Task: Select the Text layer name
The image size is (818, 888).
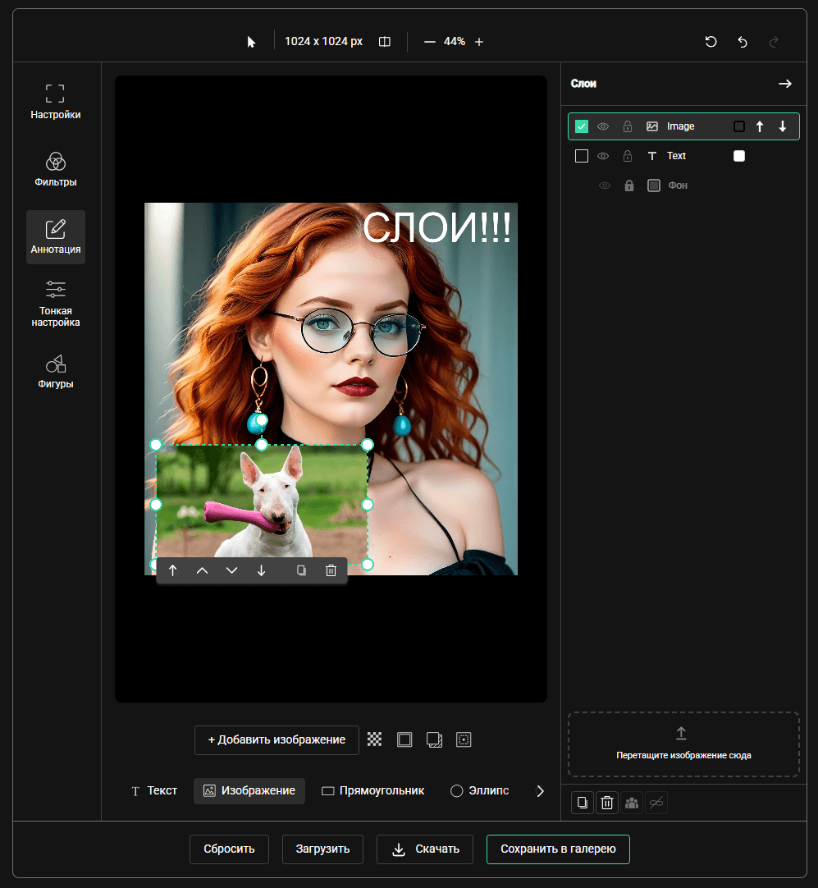Action: click(x=676, y=156)
